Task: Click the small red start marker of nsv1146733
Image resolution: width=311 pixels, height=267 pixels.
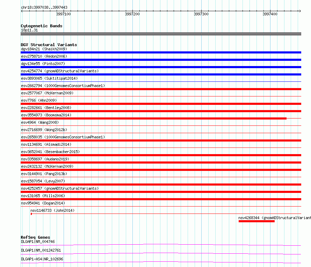Action: click(x=31, y=214)
